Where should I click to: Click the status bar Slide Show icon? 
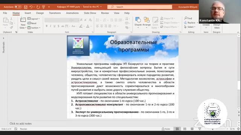[x=200, y=129]
